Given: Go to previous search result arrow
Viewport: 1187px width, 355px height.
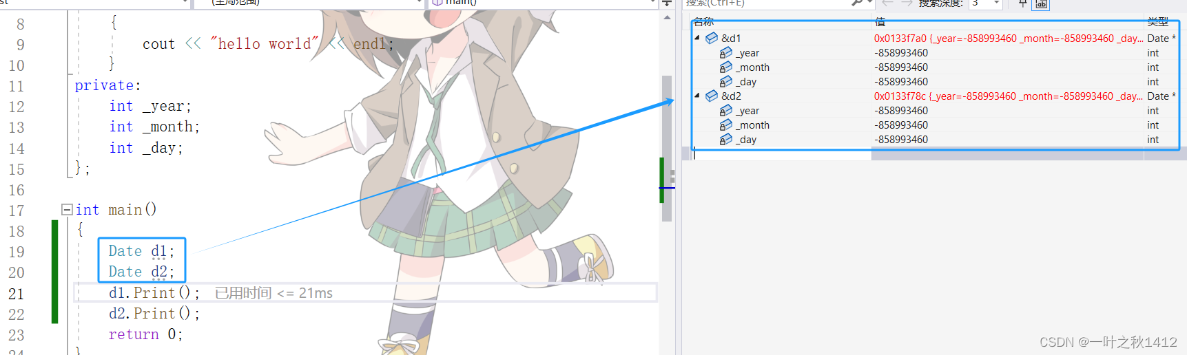Looking at the screenshot, I should (888, 3).
